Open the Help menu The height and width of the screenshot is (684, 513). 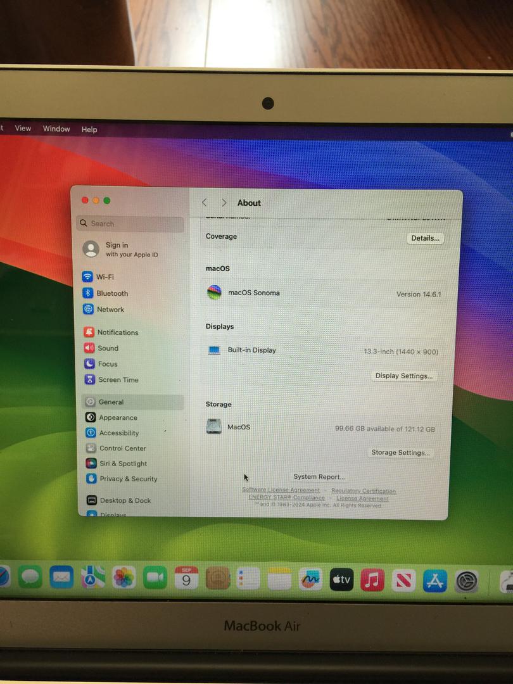tap(89, 129)
